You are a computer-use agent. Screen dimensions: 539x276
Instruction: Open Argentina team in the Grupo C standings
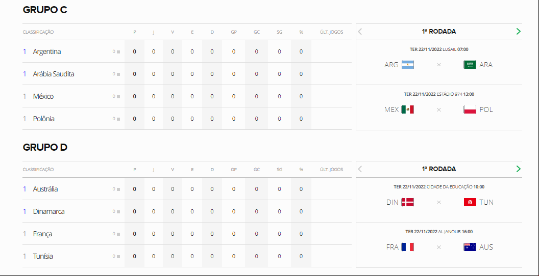click(x=47, y=51)
